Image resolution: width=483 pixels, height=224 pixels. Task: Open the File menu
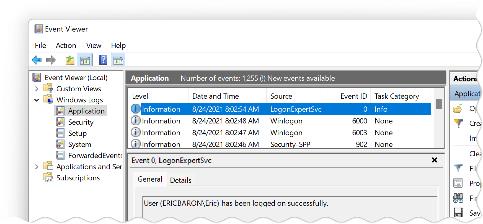coord(40,45)
